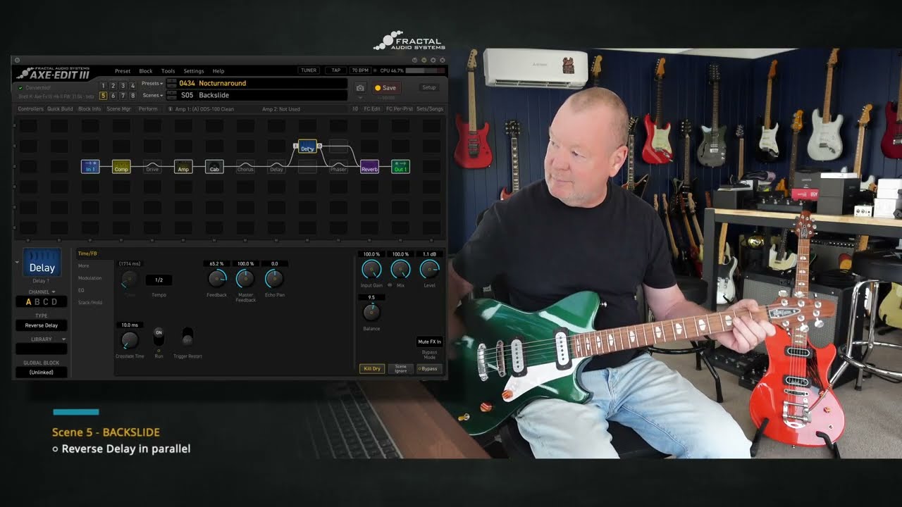The image size is (902, 507).
Task: Click the info icon beside Amp 1 label
Action: tap(171, 109)
